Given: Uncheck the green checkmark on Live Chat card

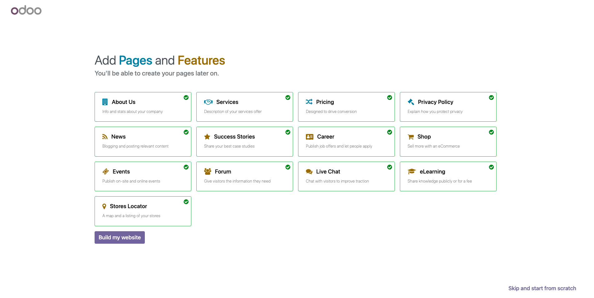Looking at the screenshot, I should 390,167.
